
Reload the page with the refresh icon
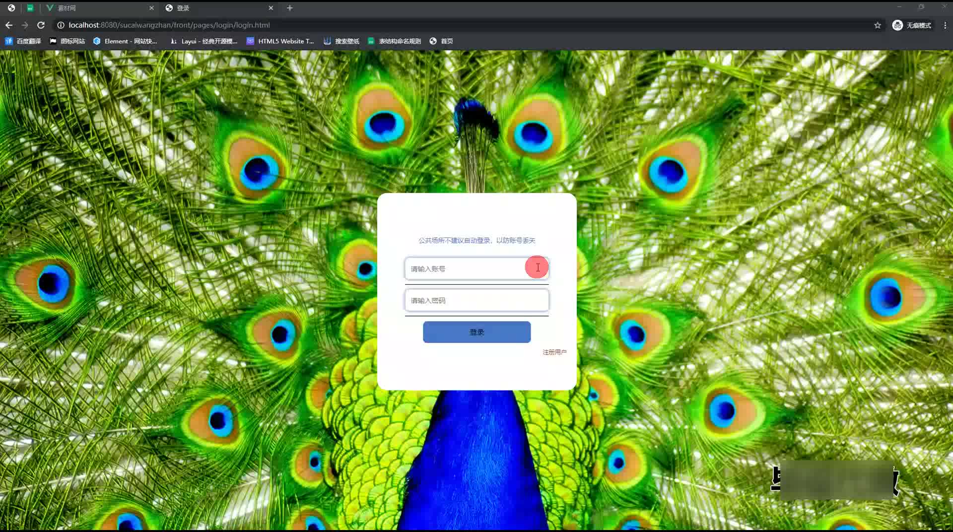(x=41, y=25)
